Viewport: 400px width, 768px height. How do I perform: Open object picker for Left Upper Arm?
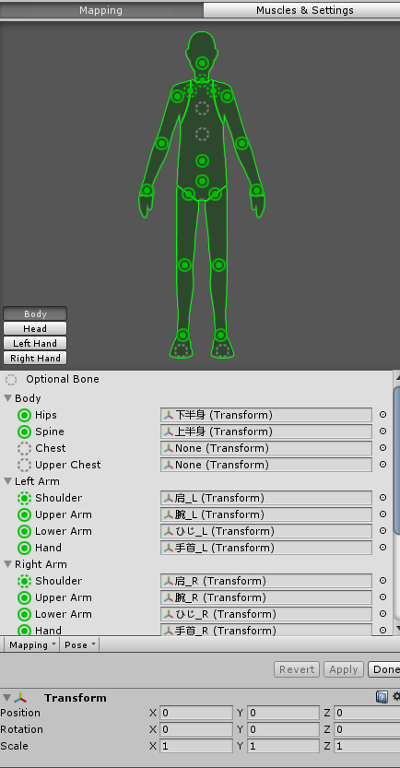(x=382, y=514)
